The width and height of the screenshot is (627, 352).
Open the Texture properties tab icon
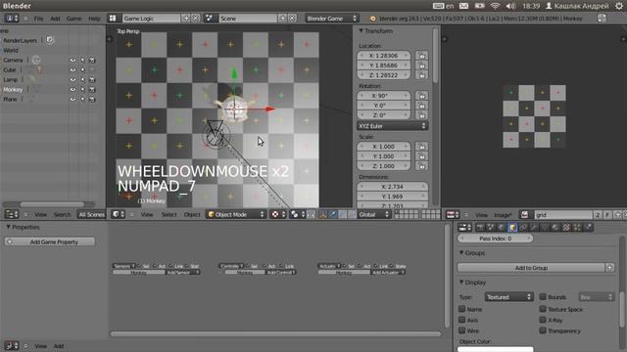566,228
